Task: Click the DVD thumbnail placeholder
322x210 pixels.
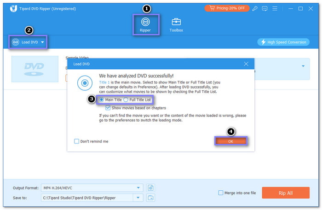Action: (35, 69)
